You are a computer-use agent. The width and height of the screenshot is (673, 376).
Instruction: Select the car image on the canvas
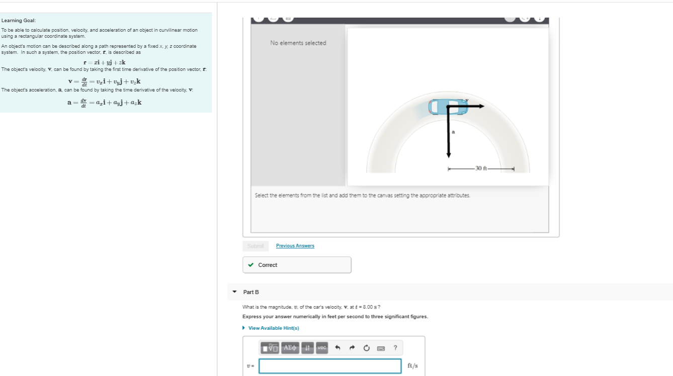coord(448,106)
